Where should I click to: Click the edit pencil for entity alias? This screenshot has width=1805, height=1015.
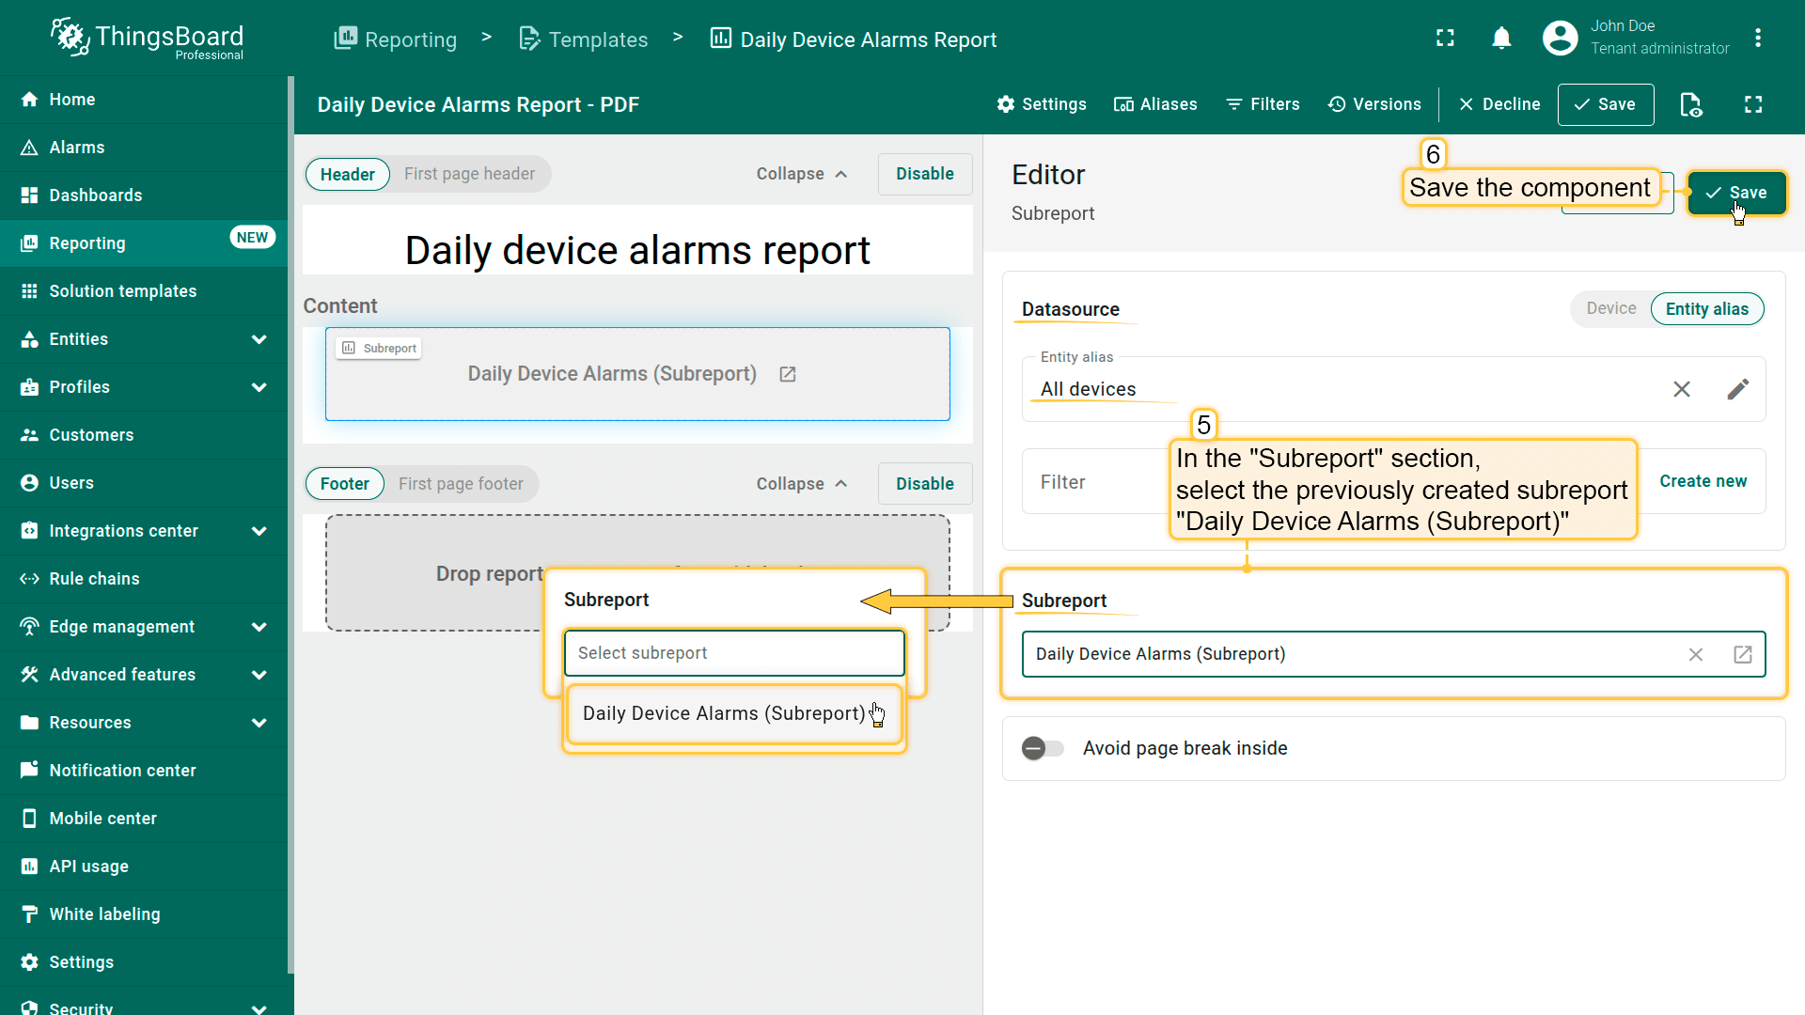point(1737,389)
